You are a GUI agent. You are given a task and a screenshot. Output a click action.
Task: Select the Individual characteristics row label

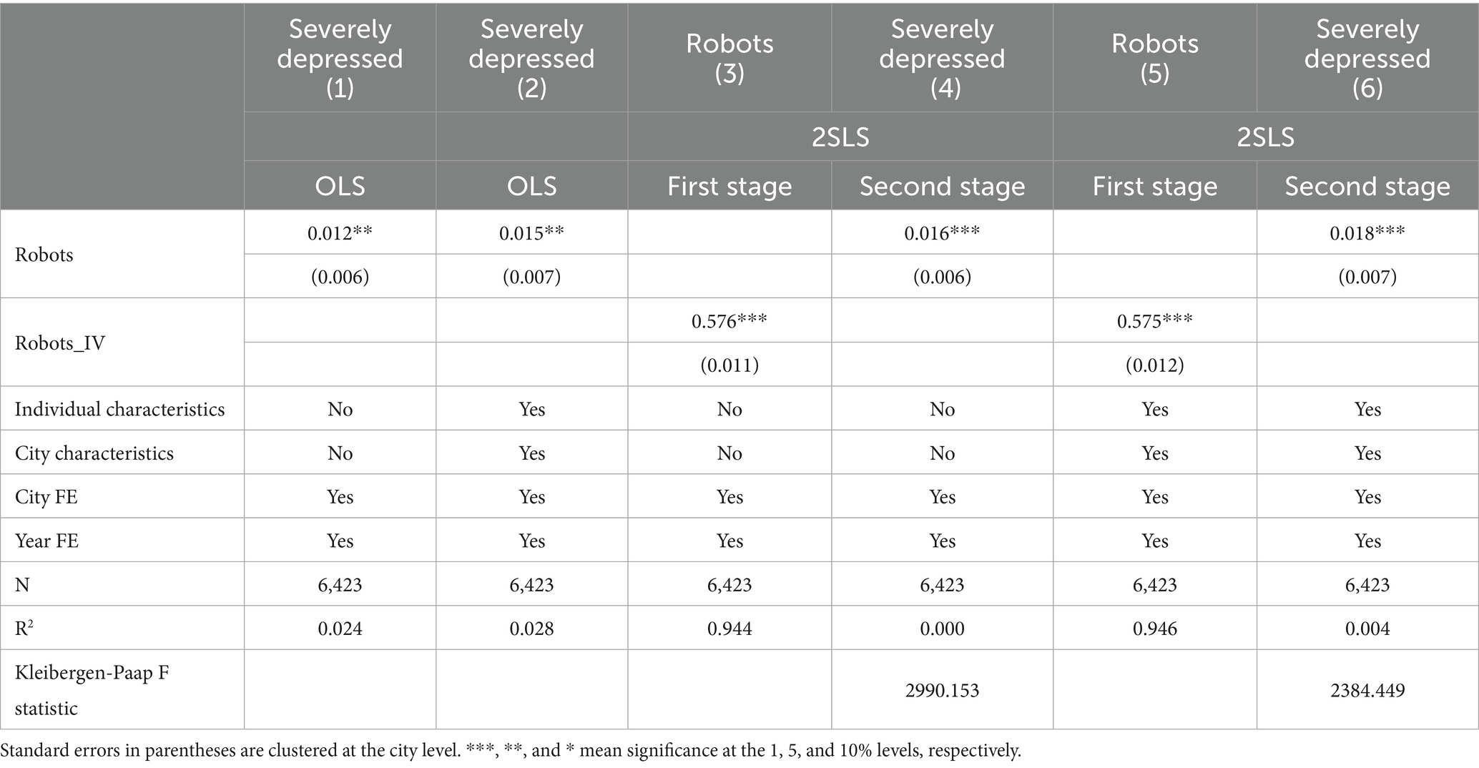[119, 409]
